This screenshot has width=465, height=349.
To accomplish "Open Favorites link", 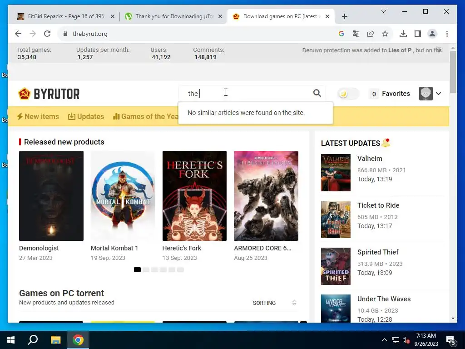I will click(x=396, y=94).
